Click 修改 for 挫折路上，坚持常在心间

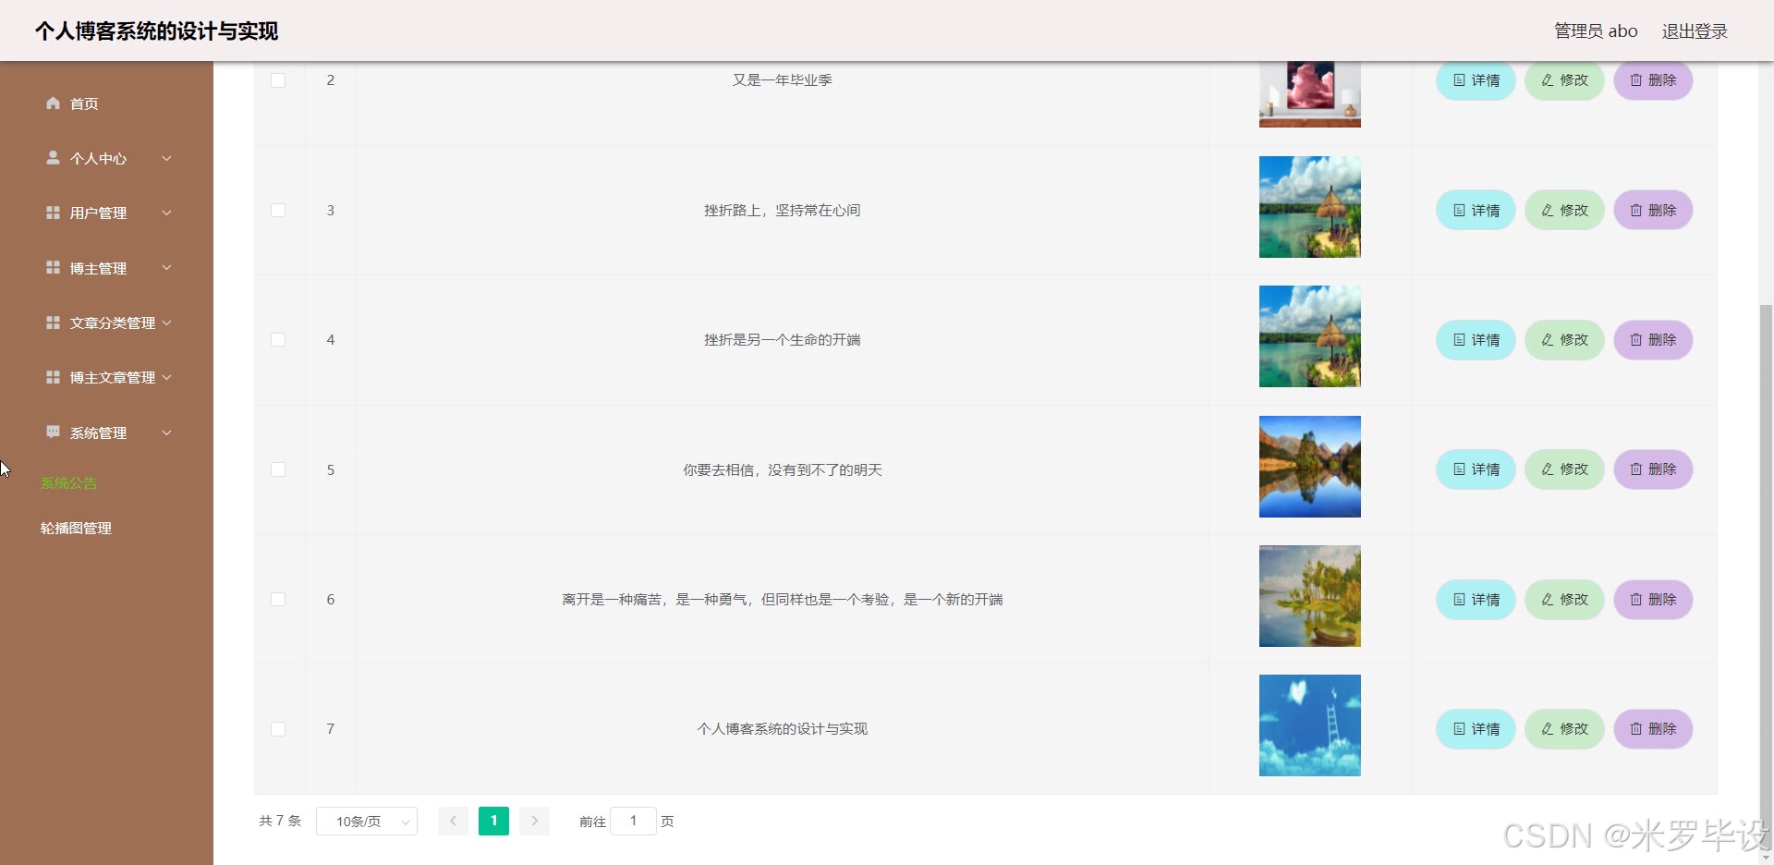click(x=1564, y=211)
